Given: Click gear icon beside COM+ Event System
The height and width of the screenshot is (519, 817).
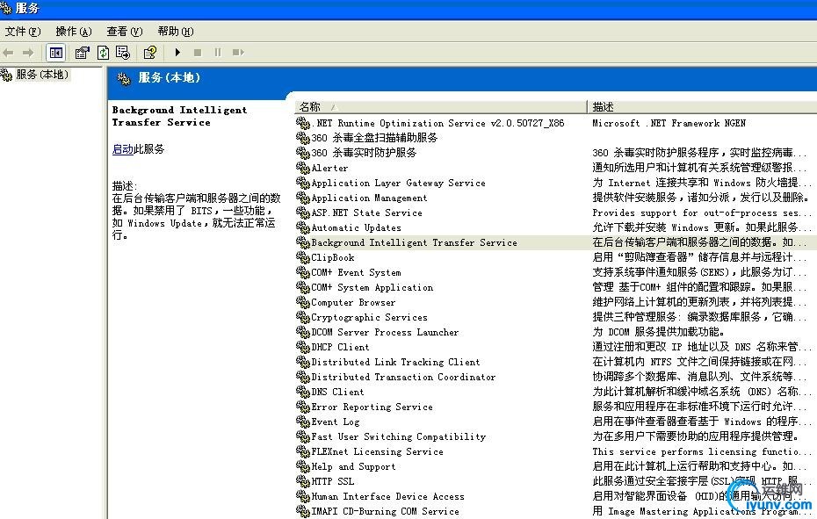Looking at the screenshot, I should [303, 272].
